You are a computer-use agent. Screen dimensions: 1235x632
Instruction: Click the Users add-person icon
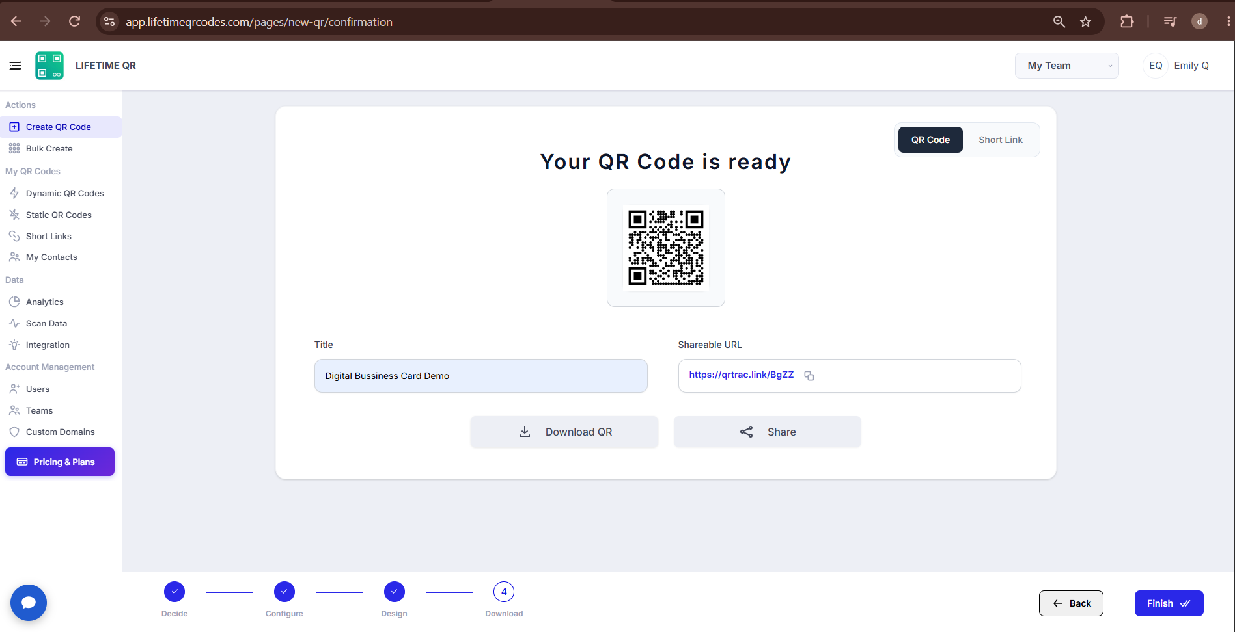[14, 389]
